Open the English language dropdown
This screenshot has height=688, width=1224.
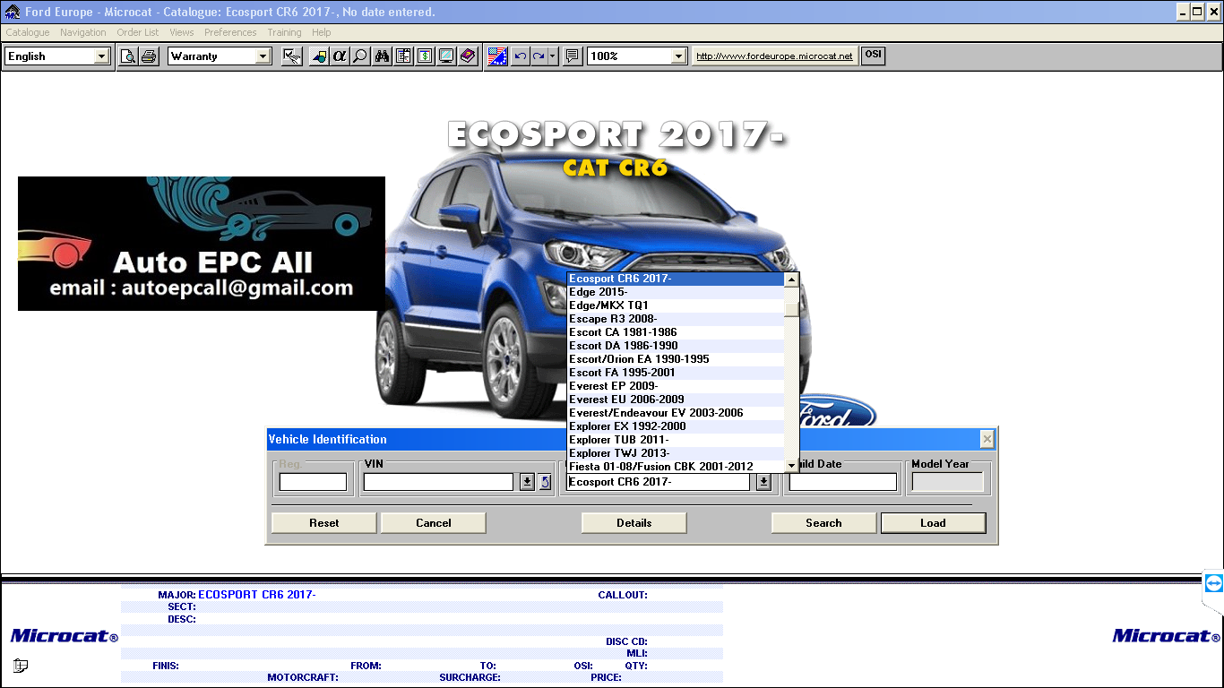101,56
